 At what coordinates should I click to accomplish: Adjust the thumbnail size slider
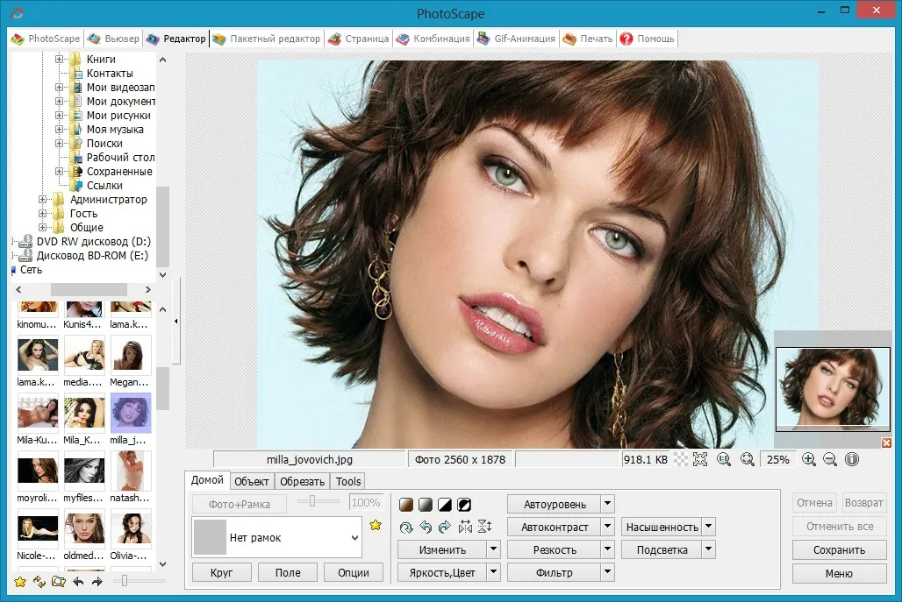(125, 581)
